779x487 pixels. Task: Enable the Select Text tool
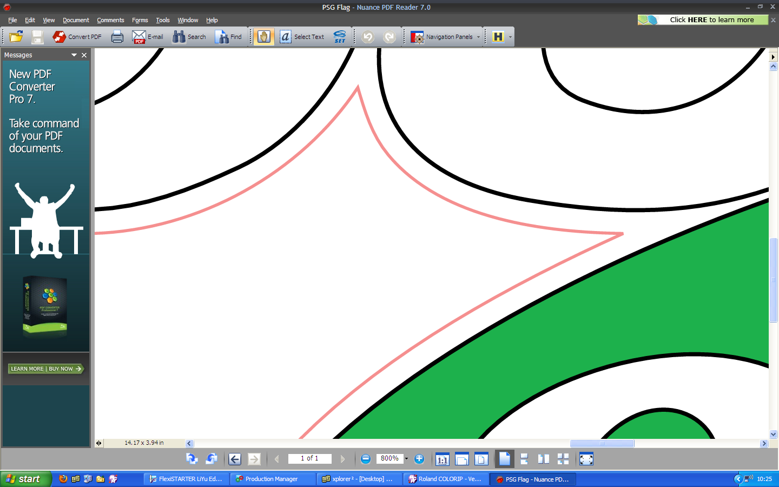click(302, 37)
